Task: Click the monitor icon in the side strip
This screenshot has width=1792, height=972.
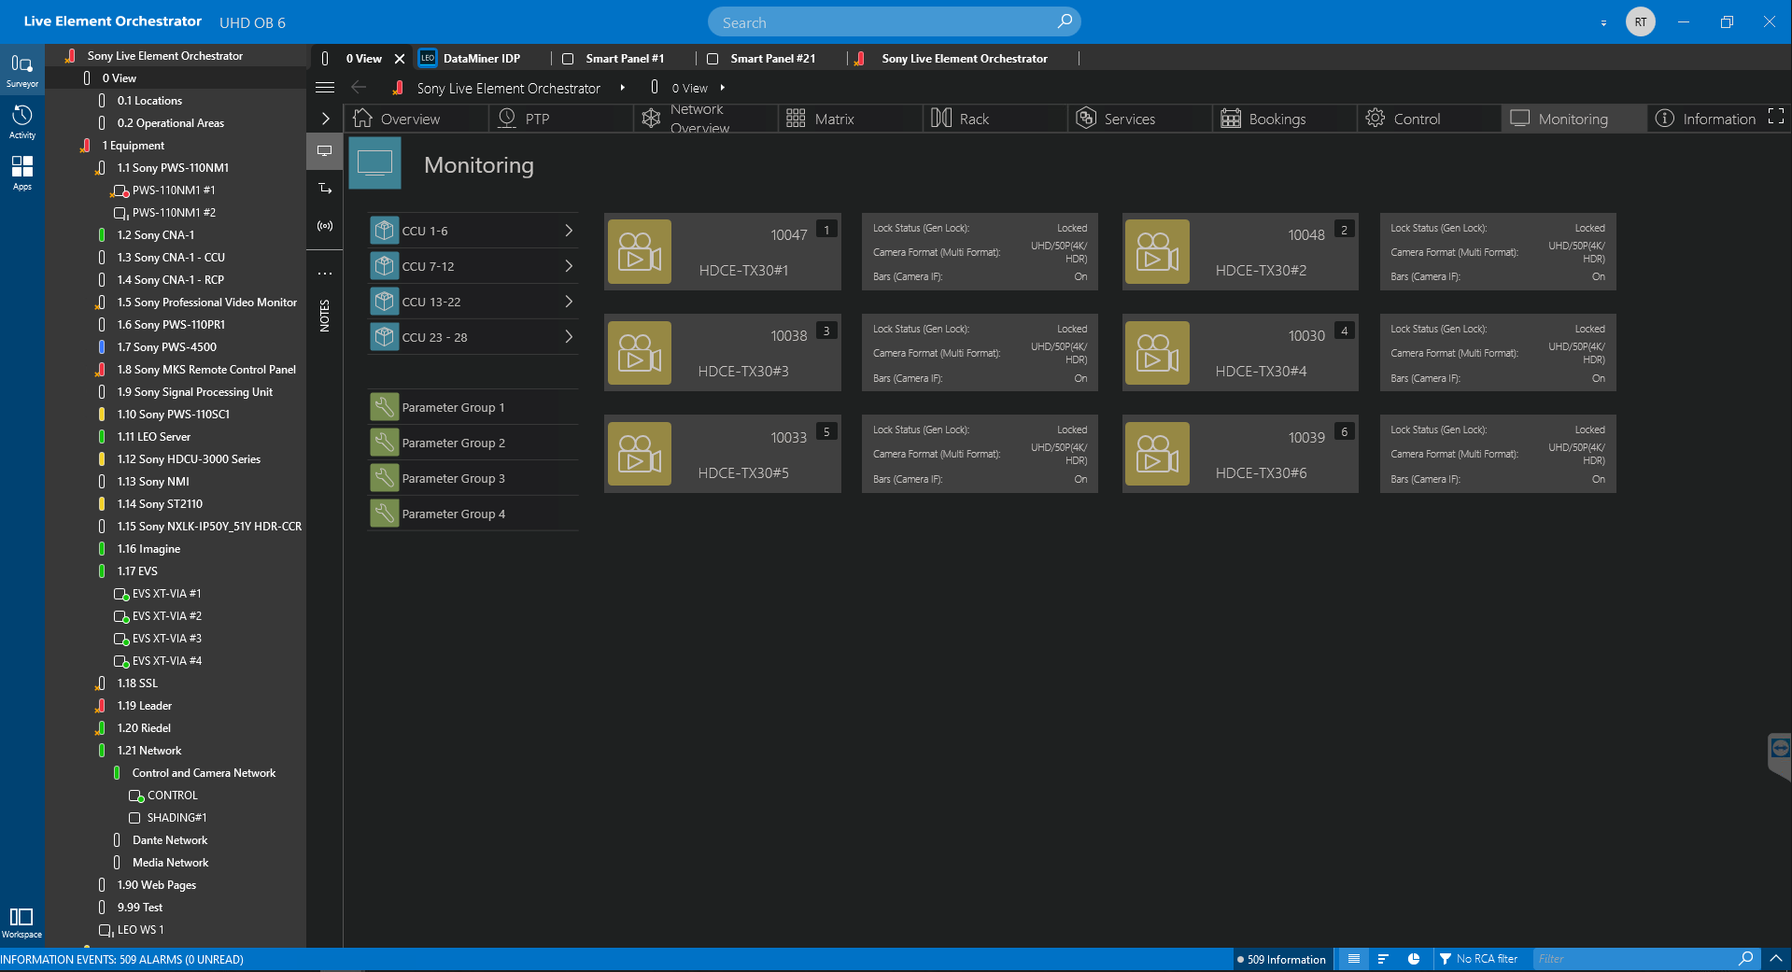Action: (x=325, y=150)
